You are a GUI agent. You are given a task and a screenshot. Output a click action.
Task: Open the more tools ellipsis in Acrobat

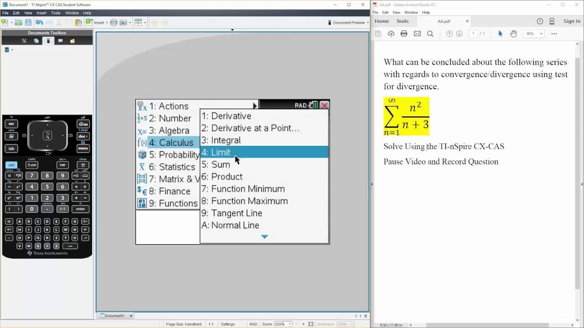tap(554, 34)
